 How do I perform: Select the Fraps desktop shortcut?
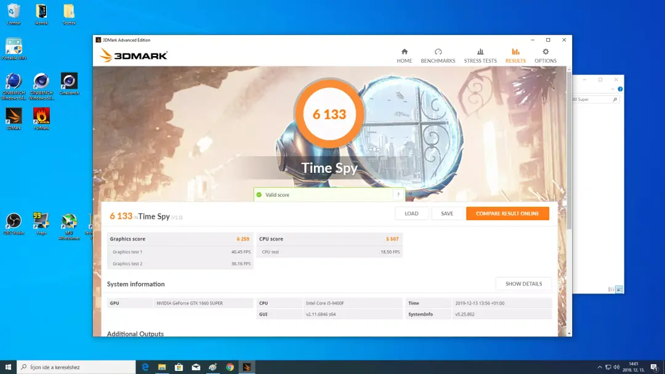click(41, 224)
